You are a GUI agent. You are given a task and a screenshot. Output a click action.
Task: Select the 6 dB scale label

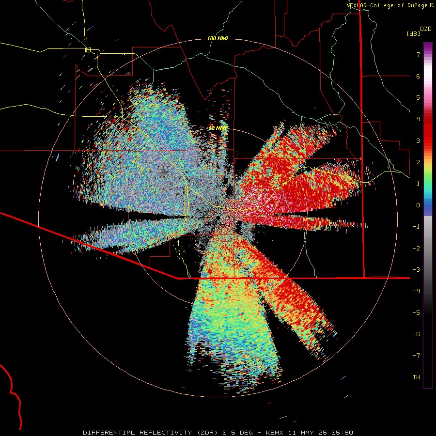[418, 76]
